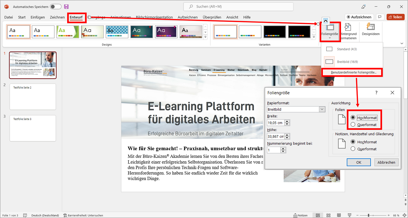
Task: Click the Höhe value field
Action: click(275, 136)
